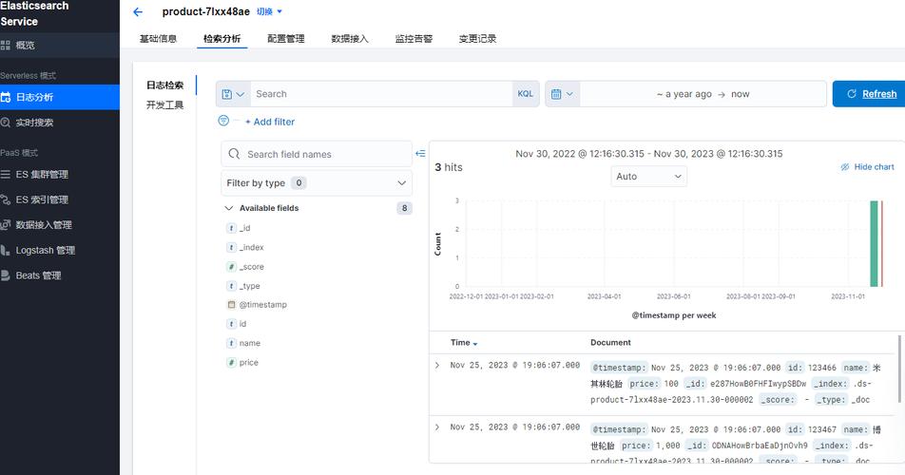Select the _id field
The width and height of the screenshot is (905, 475).
(x=244, y=228)
